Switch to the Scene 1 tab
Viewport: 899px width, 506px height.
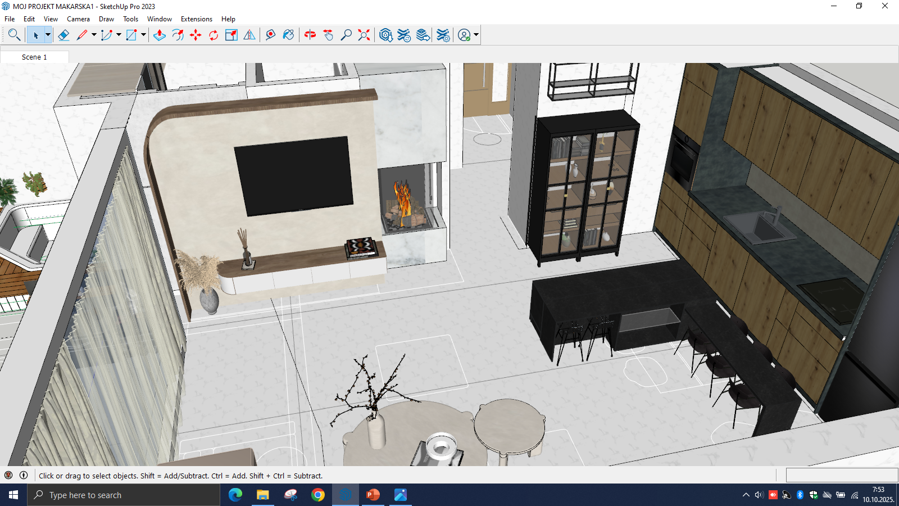[34, 57]
